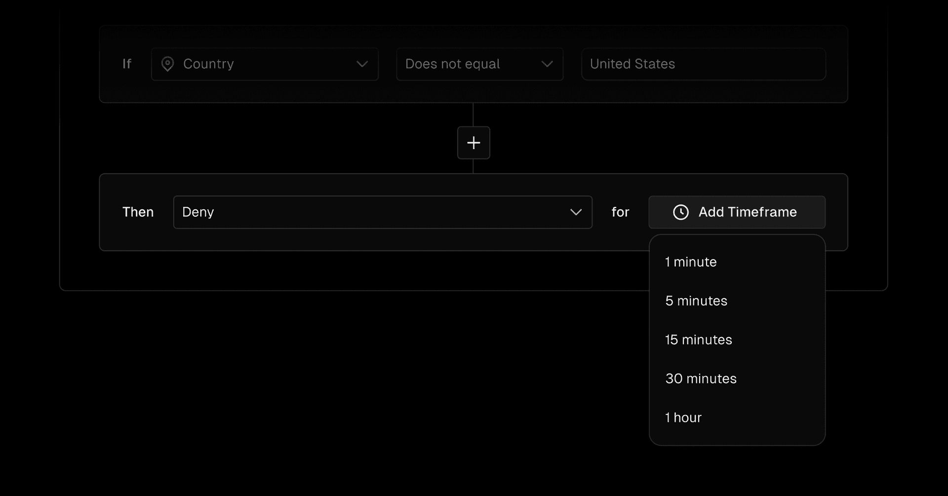The image size is (948, 496).
Task: Click the word for before Add Timeframe
Action: pos(620,212)
